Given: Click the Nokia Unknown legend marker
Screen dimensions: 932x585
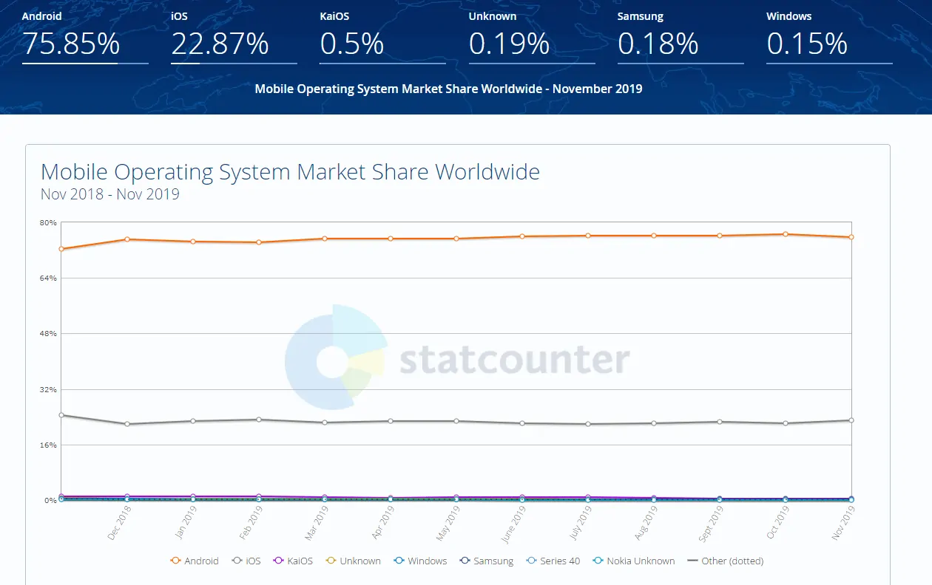Looking at the screenshot, I should click(597, 561).
